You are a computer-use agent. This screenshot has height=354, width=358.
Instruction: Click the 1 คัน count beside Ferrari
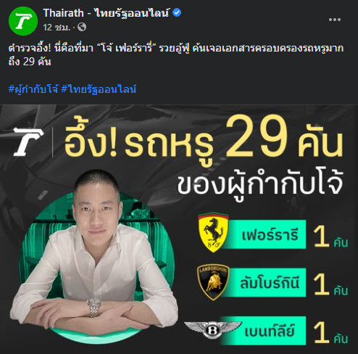pos(330,237)
